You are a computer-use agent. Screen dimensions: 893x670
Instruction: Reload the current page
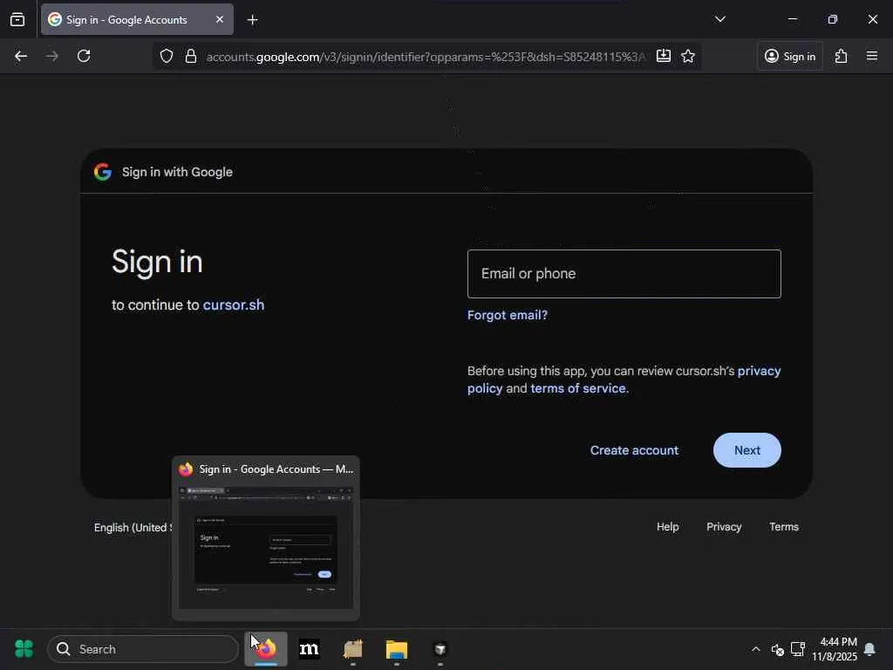tap(84, 56)
